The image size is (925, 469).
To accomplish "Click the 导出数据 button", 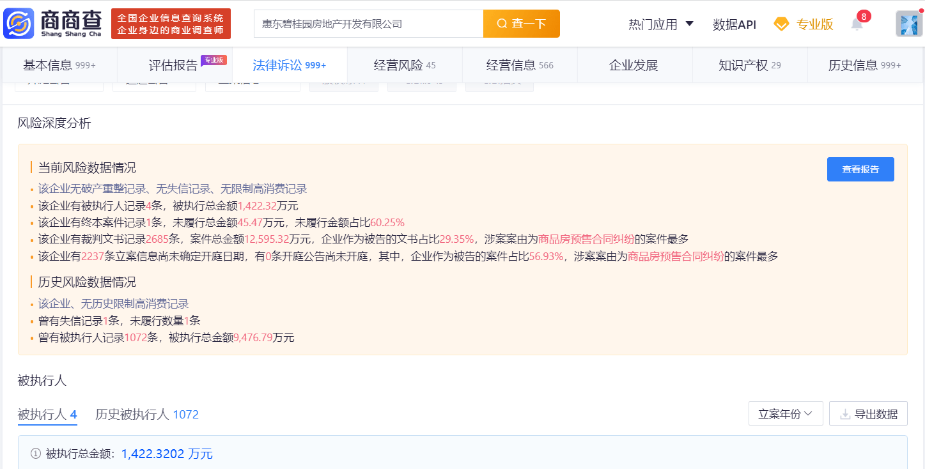I will 868,413.
